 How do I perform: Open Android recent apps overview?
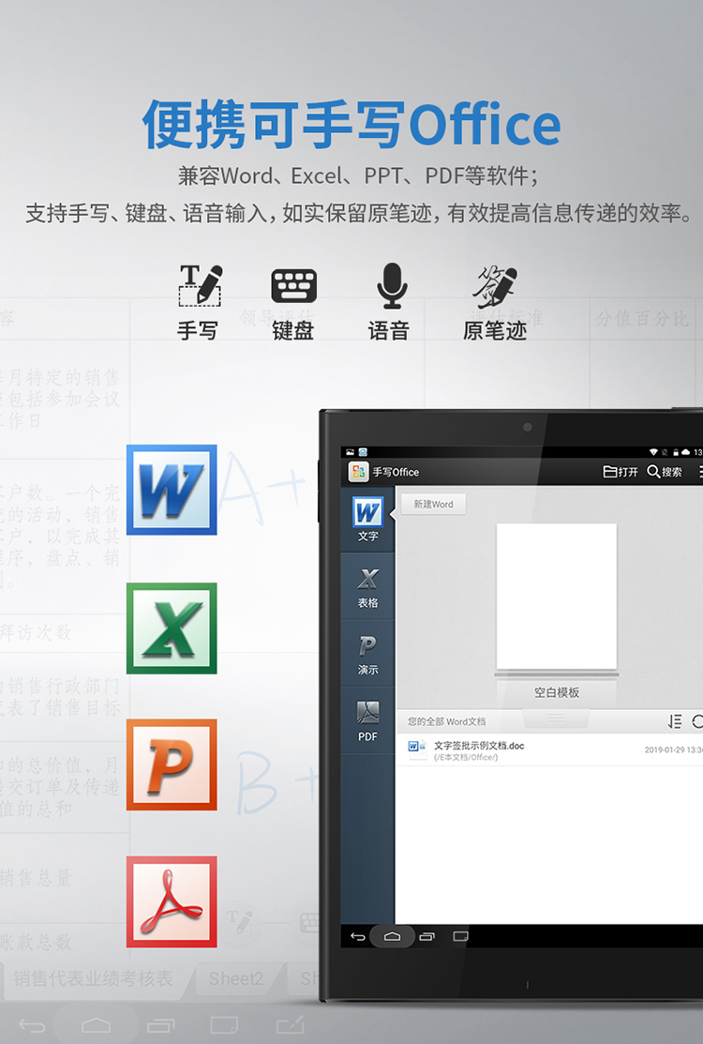426,936
